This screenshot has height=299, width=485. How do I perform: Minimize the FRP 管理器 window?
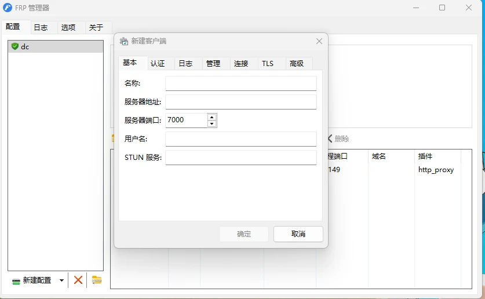point(415,8)
